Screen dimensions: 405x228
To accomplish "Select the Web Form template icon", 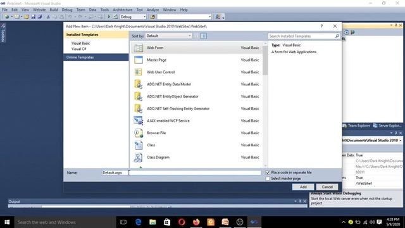I will click(x=139, y=48).
